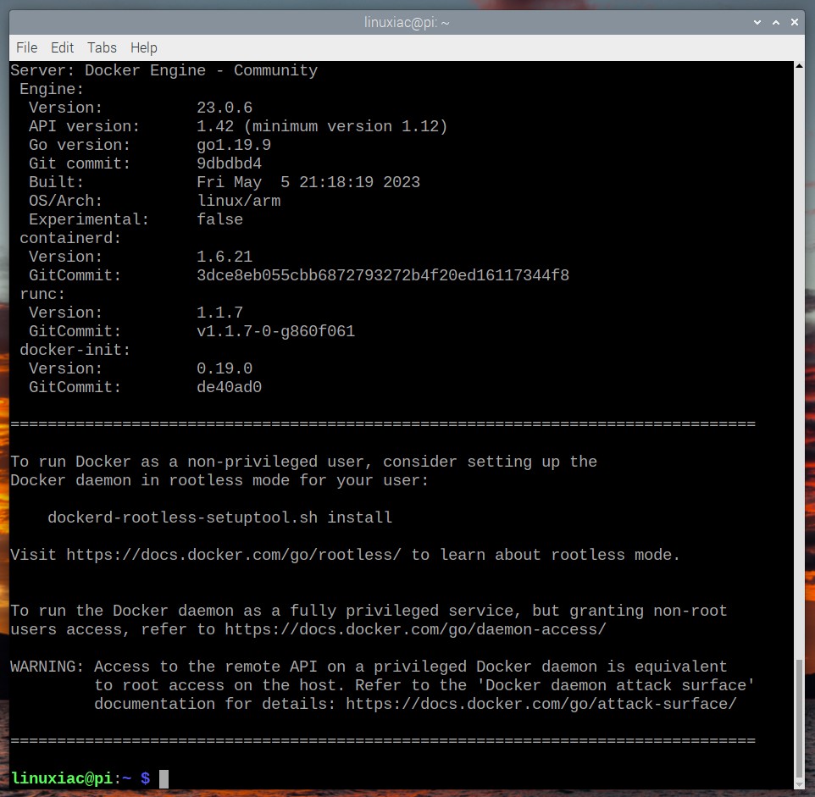Viewport: 815px width, 797px height.
Task: Click the docs.docker.com/go/rootless/ URL
Action: pyautogui.click(x=234, y=555)
